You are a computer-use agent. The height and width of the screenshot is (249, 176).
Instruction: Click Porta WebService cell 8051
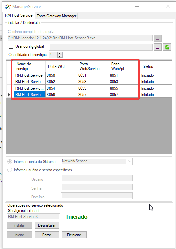tap(93, 75)
